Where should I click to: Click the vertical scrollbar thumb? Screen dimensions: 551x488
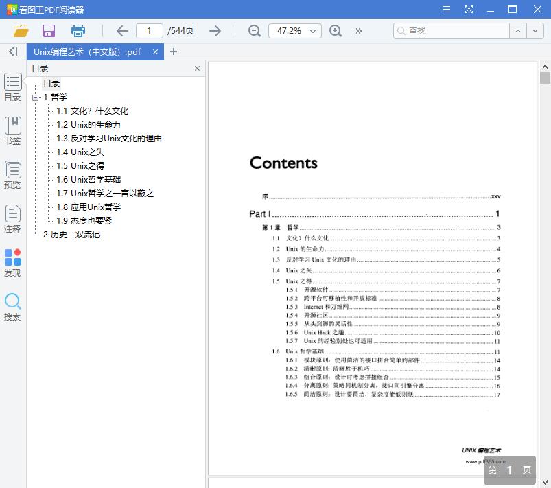(x=545, y=78)
